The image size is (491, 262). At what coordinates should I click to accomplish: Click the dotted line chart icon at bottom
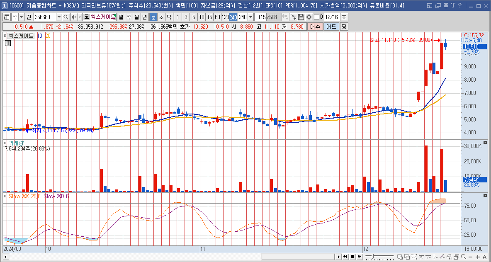[x=414, y=257]
